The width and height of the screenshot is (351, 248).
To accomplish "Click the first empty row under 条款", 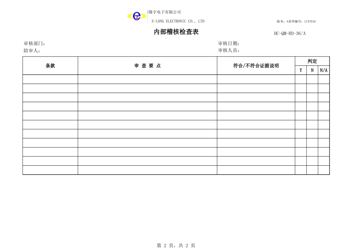I will (50, 79).
